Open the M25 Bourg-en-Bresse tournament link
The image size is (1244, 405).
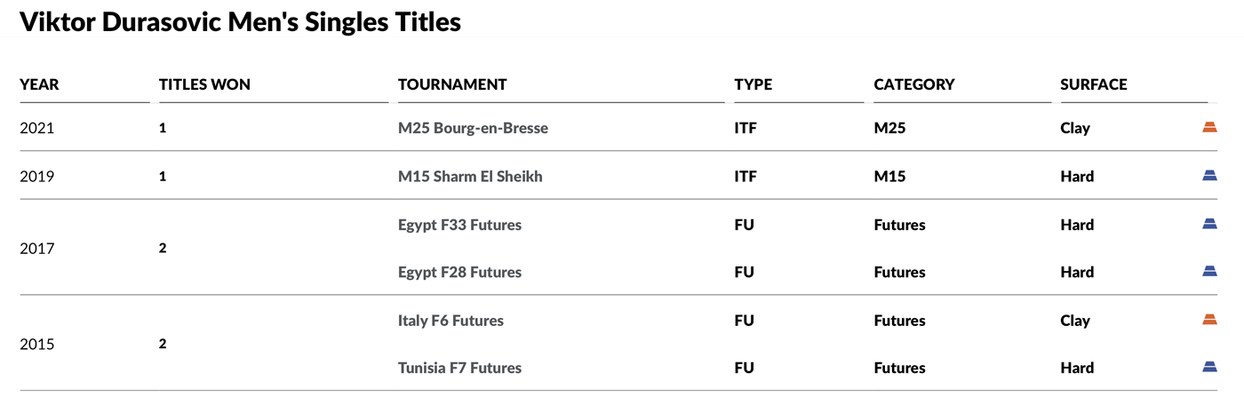point(473,128)
